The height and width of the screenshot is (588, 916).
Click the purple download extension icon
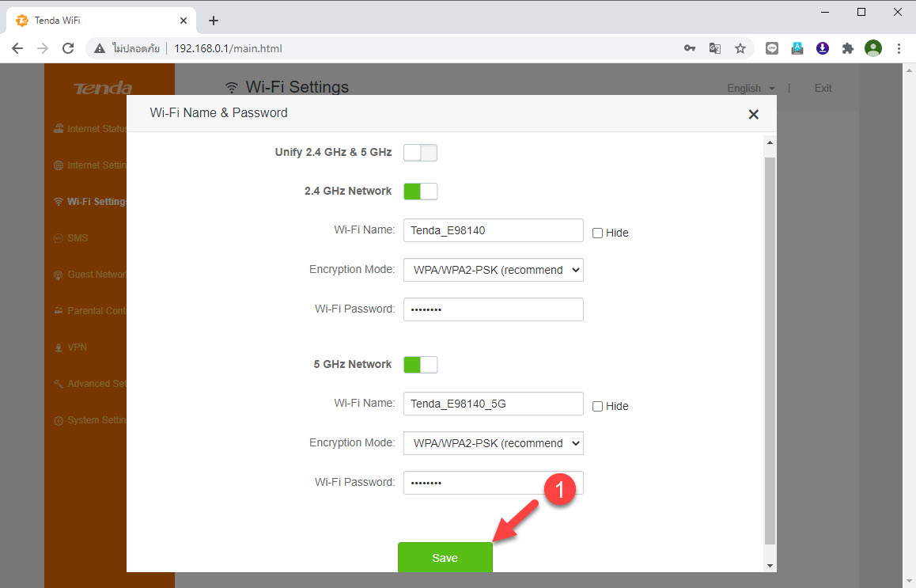tap(823, 48)
